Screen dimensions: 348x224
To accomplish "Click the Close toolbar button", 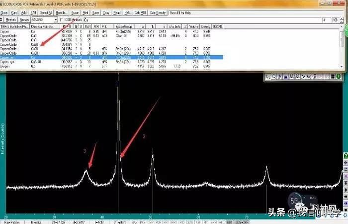I will tap(4, 13).
